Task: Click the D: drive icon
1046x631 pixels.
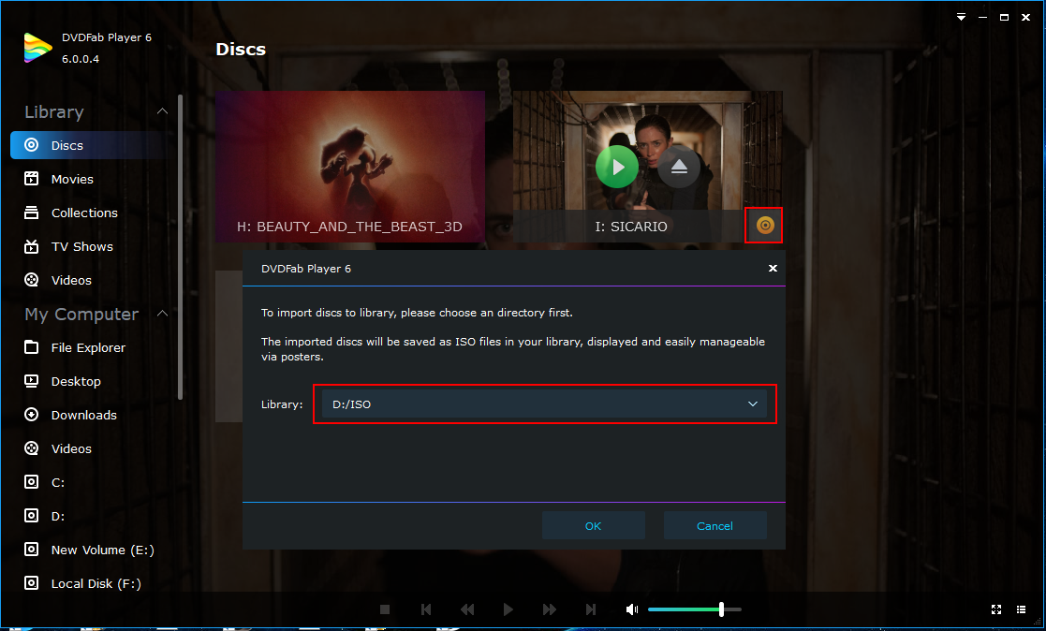Action: (31, 516)
